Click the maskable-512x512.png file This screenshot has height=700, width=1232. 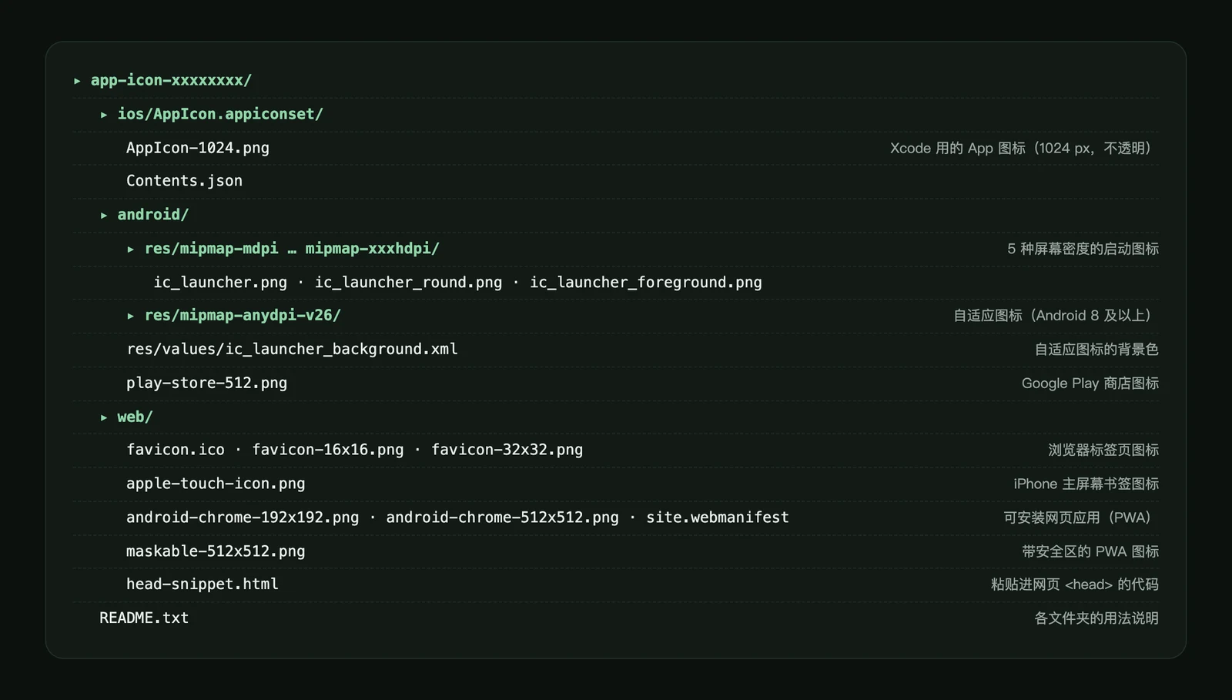coord(216,551)
